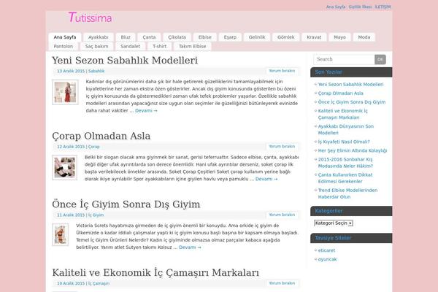
Task: Open sidebar link Yeni Sezon Sabahlık Modelleri
Action: 350,85
